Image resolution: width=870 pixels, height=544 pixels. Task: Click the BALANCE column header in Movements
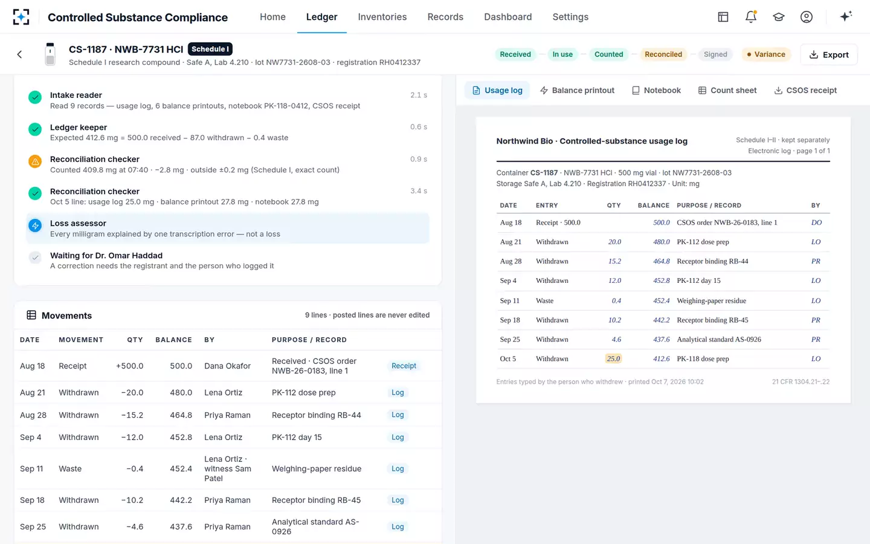(x=173, y=340)
